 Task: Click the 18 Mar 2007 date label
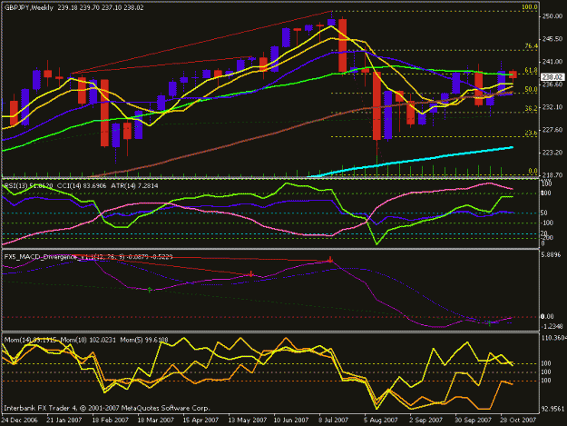(x=155, y=421)
